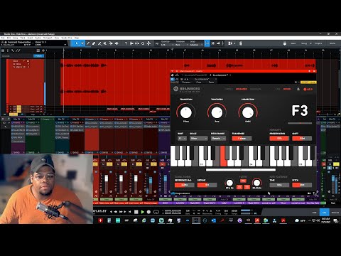Select the Paint tool in toolbar
This screenshot has height=256, width=341.
coord(99,43)
